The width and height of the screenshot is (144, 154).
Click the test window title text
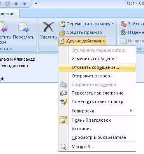pyautogui.click(x=130, y=3)
